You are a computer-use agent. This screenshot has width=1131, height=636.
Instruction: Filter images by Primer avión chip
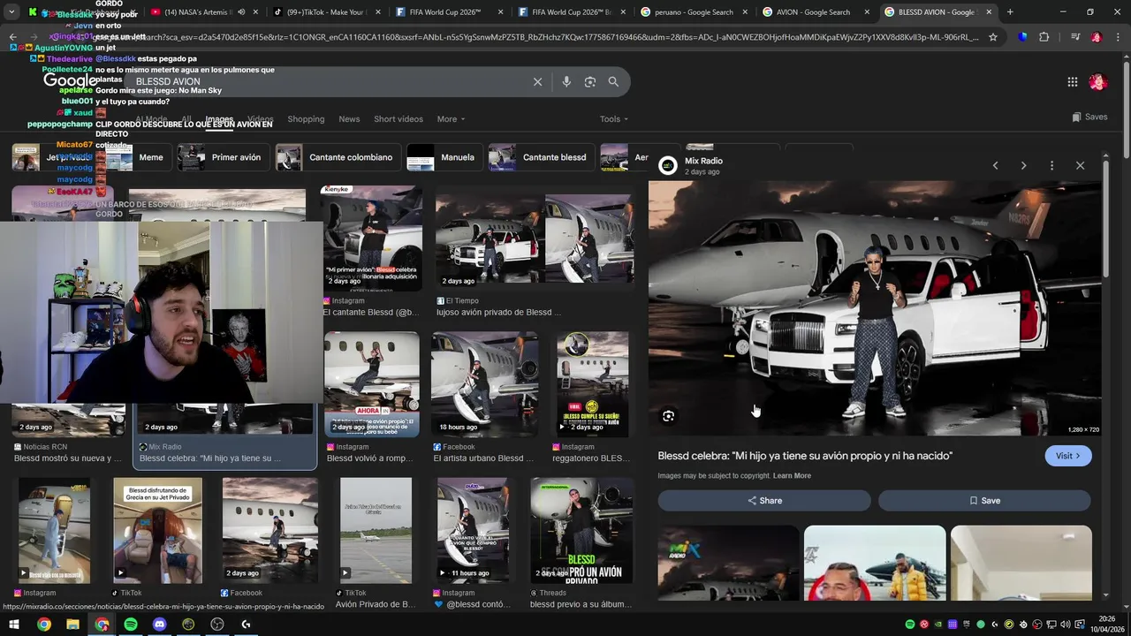point(223,157)
